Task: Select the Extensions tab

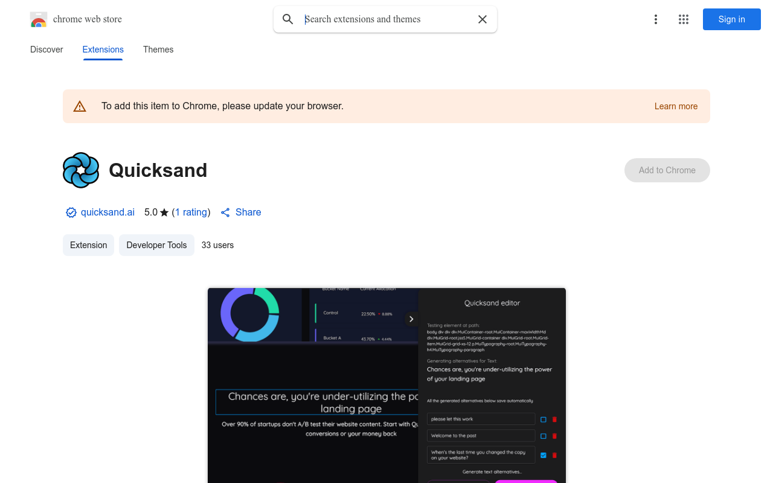Action: pyautogui.click(x=103, y=50)
